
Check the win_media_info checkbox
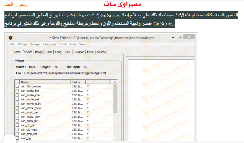click(x=17, y=95)
